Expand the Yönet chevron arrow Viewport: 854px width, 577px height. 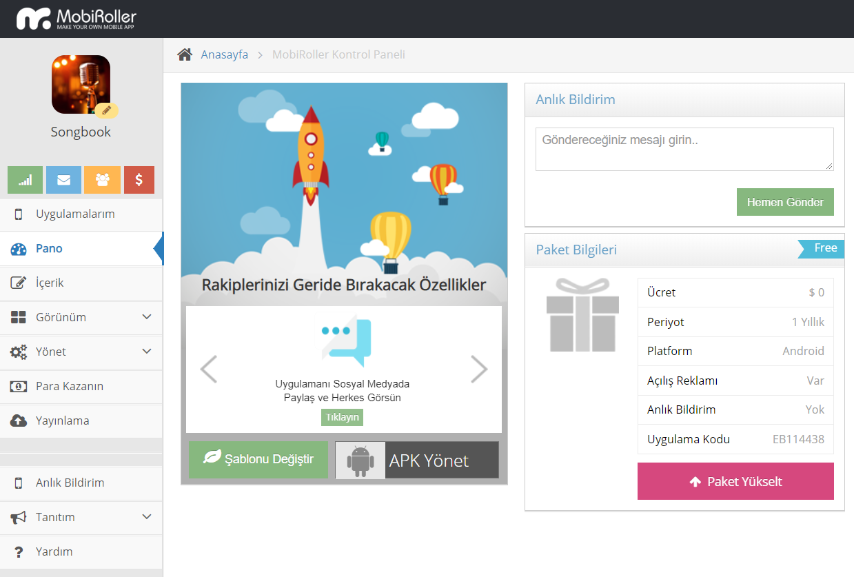[146, 352]
